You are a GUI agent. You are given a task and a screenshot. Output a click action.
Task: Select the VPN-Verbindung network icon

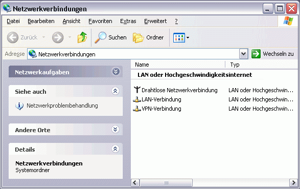[x=137, y=109]
